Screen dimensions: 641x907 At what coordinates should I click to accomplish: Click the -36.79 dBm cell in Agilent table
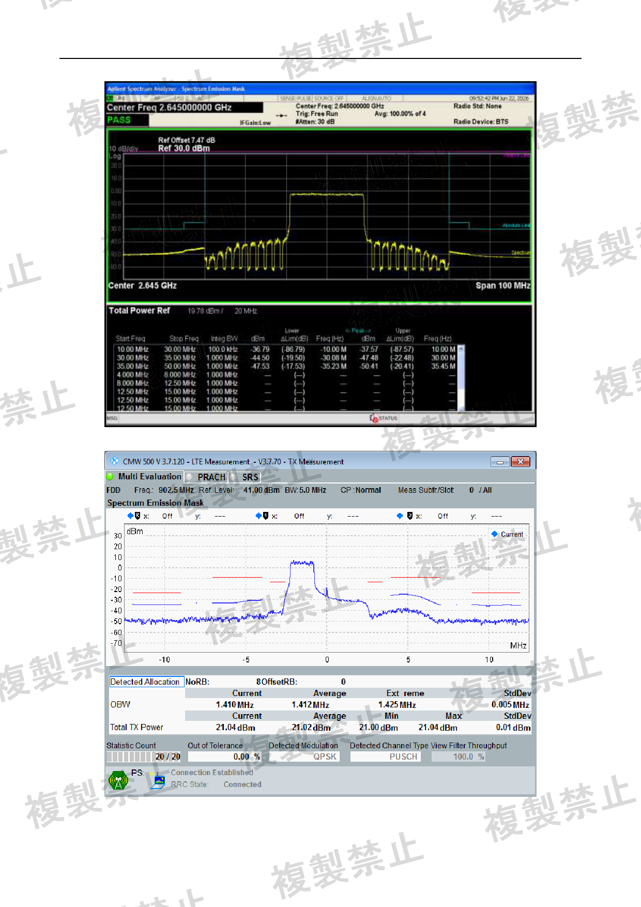click(261, 350)
